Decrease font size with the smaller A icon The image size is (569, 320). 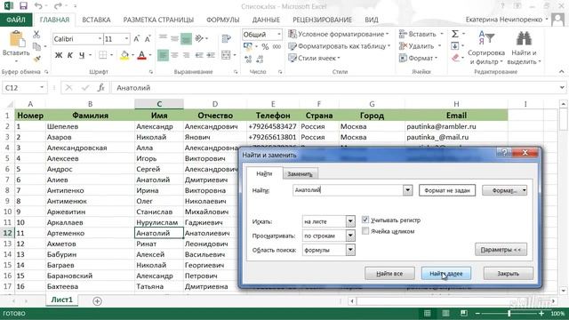point(148,39)
